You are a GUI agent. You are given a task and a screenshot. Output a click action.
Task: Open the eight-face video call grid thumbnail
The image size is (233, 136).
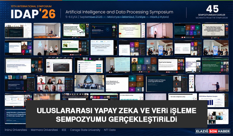click(x=55, y=83)
